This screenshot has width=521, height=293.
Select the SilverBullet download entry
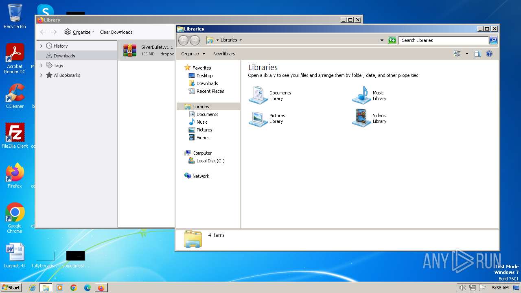(147, 50)
